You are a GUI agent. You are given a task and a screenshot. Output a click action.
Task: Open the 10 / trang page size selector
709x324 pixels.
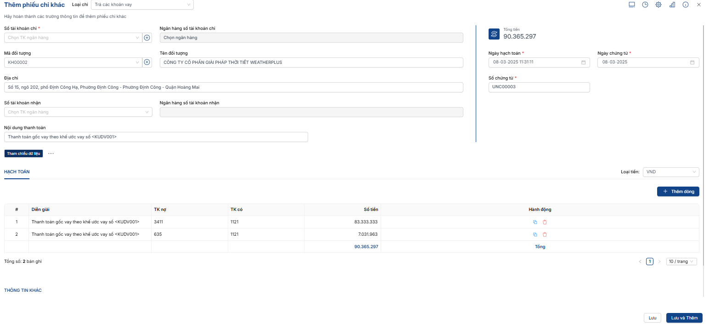(x=681, y=261)
